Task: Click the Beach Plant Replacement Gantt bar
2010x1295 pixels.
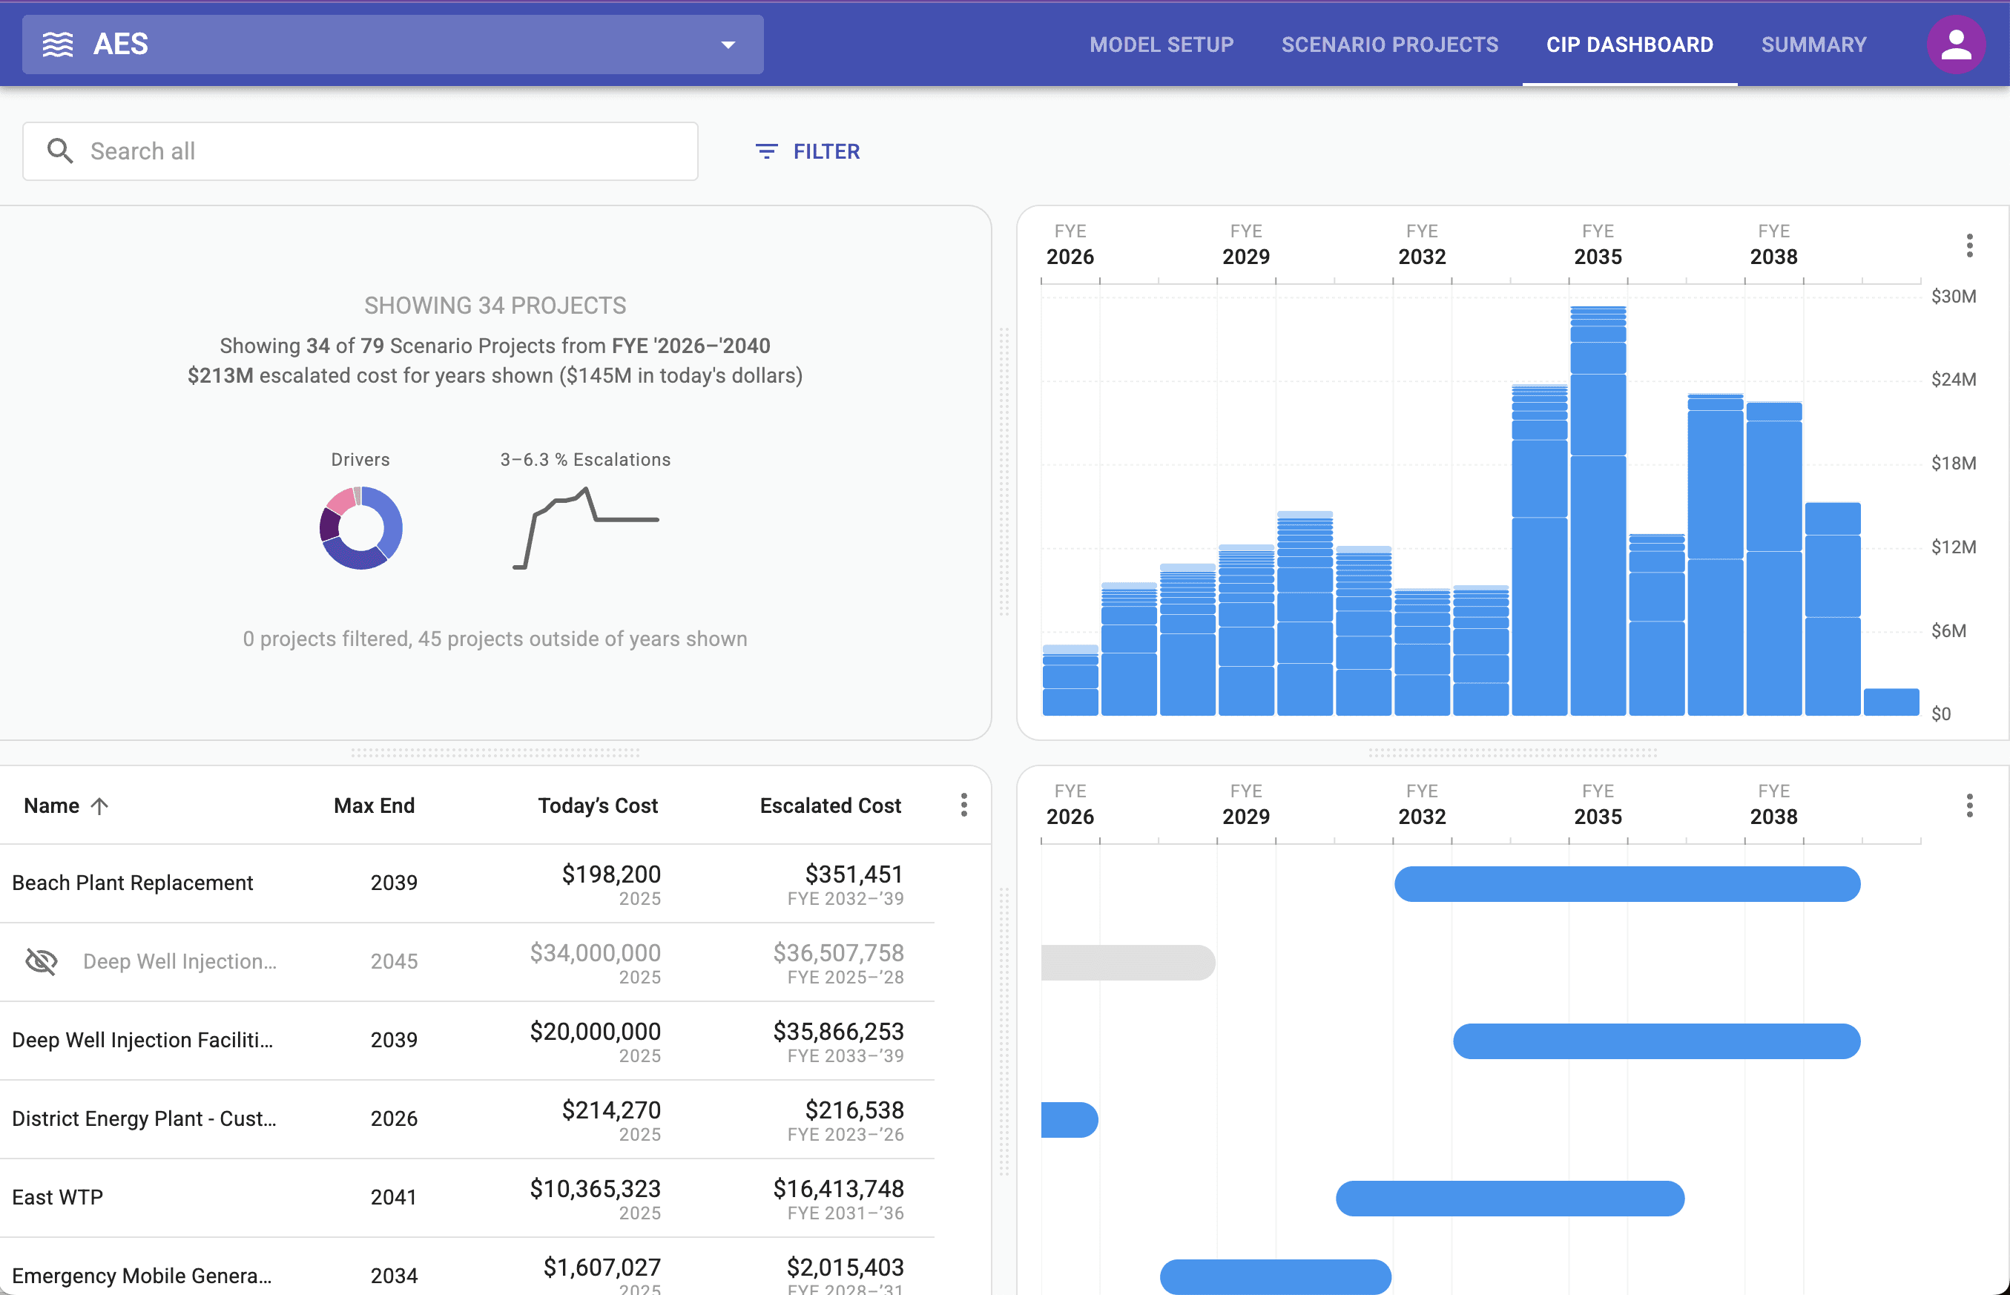Action: 1626,884
